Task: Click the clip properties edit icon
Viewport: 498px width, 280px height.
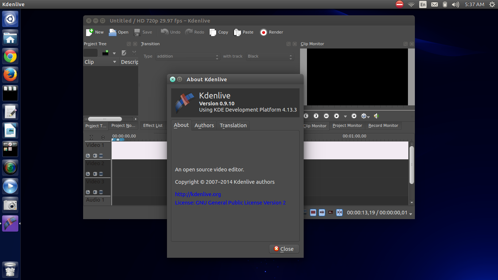Action: [x=124, y=53]
